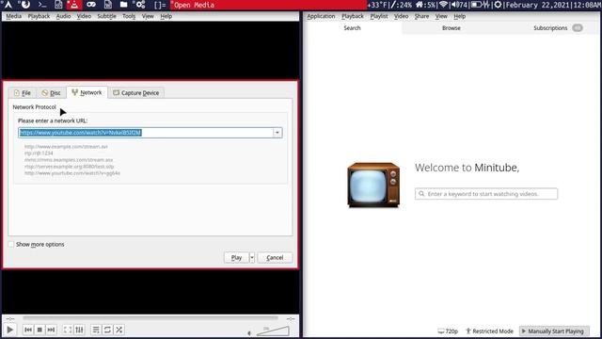Click tiling layout symbol in top bar
Viewport: 602px width, 339px height.
[160, 5]
